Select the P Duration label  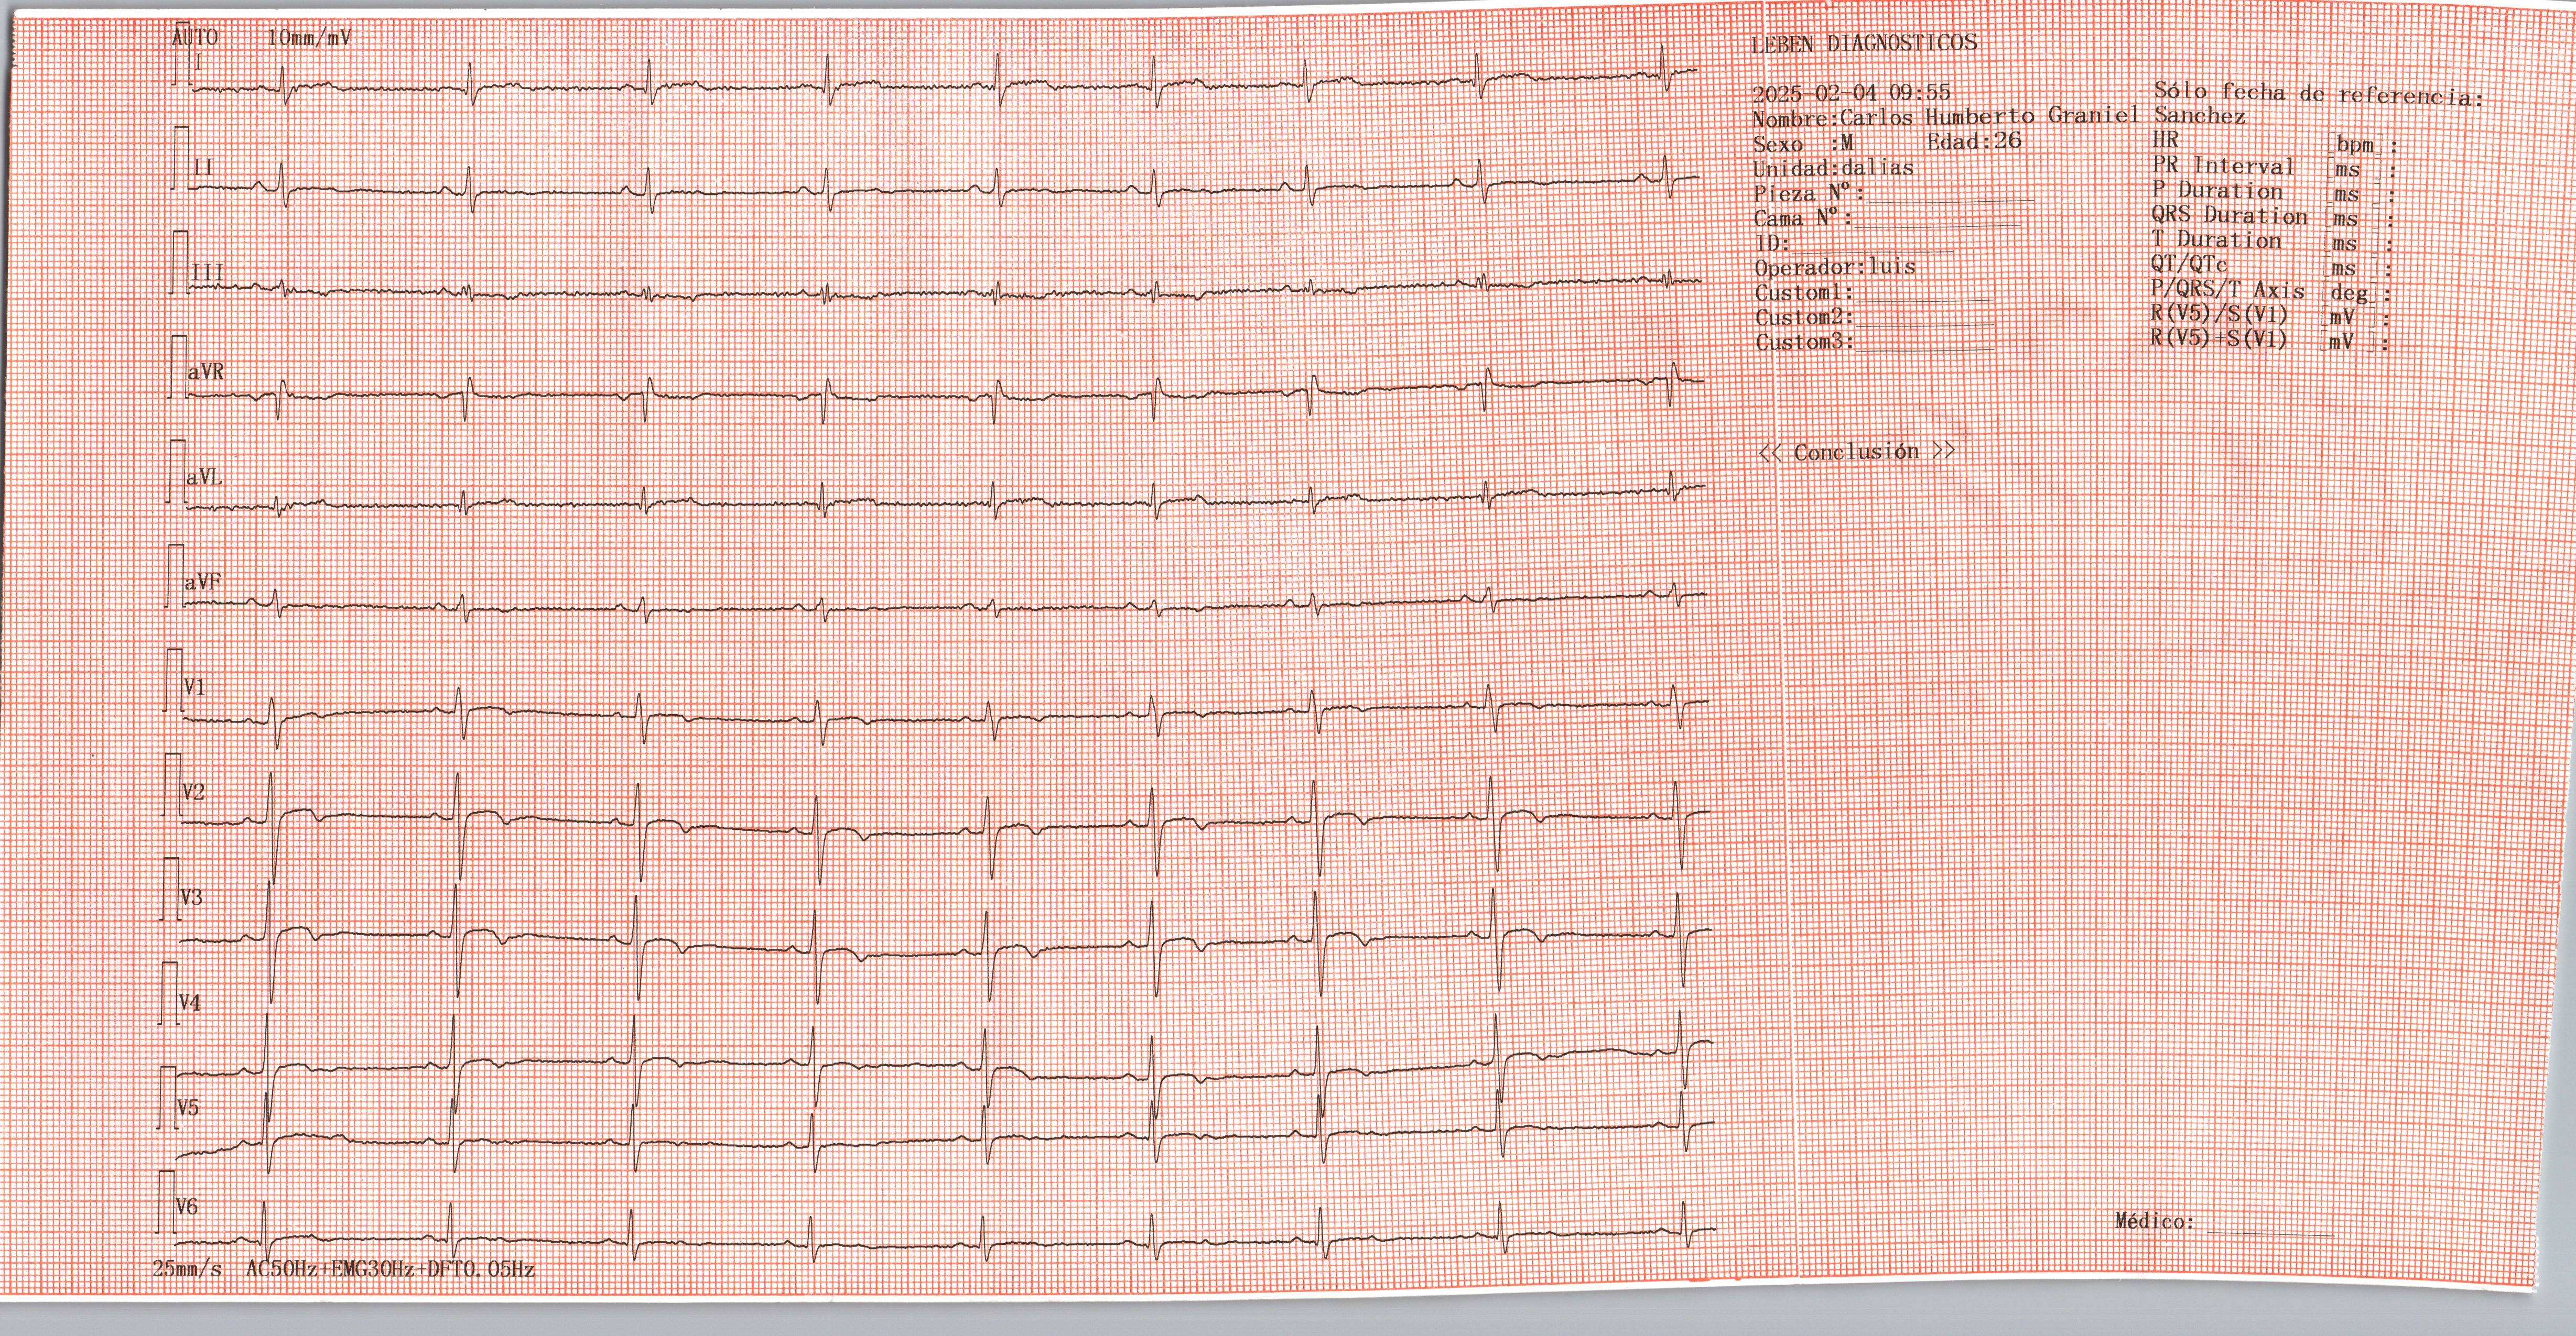(2217, 191)
